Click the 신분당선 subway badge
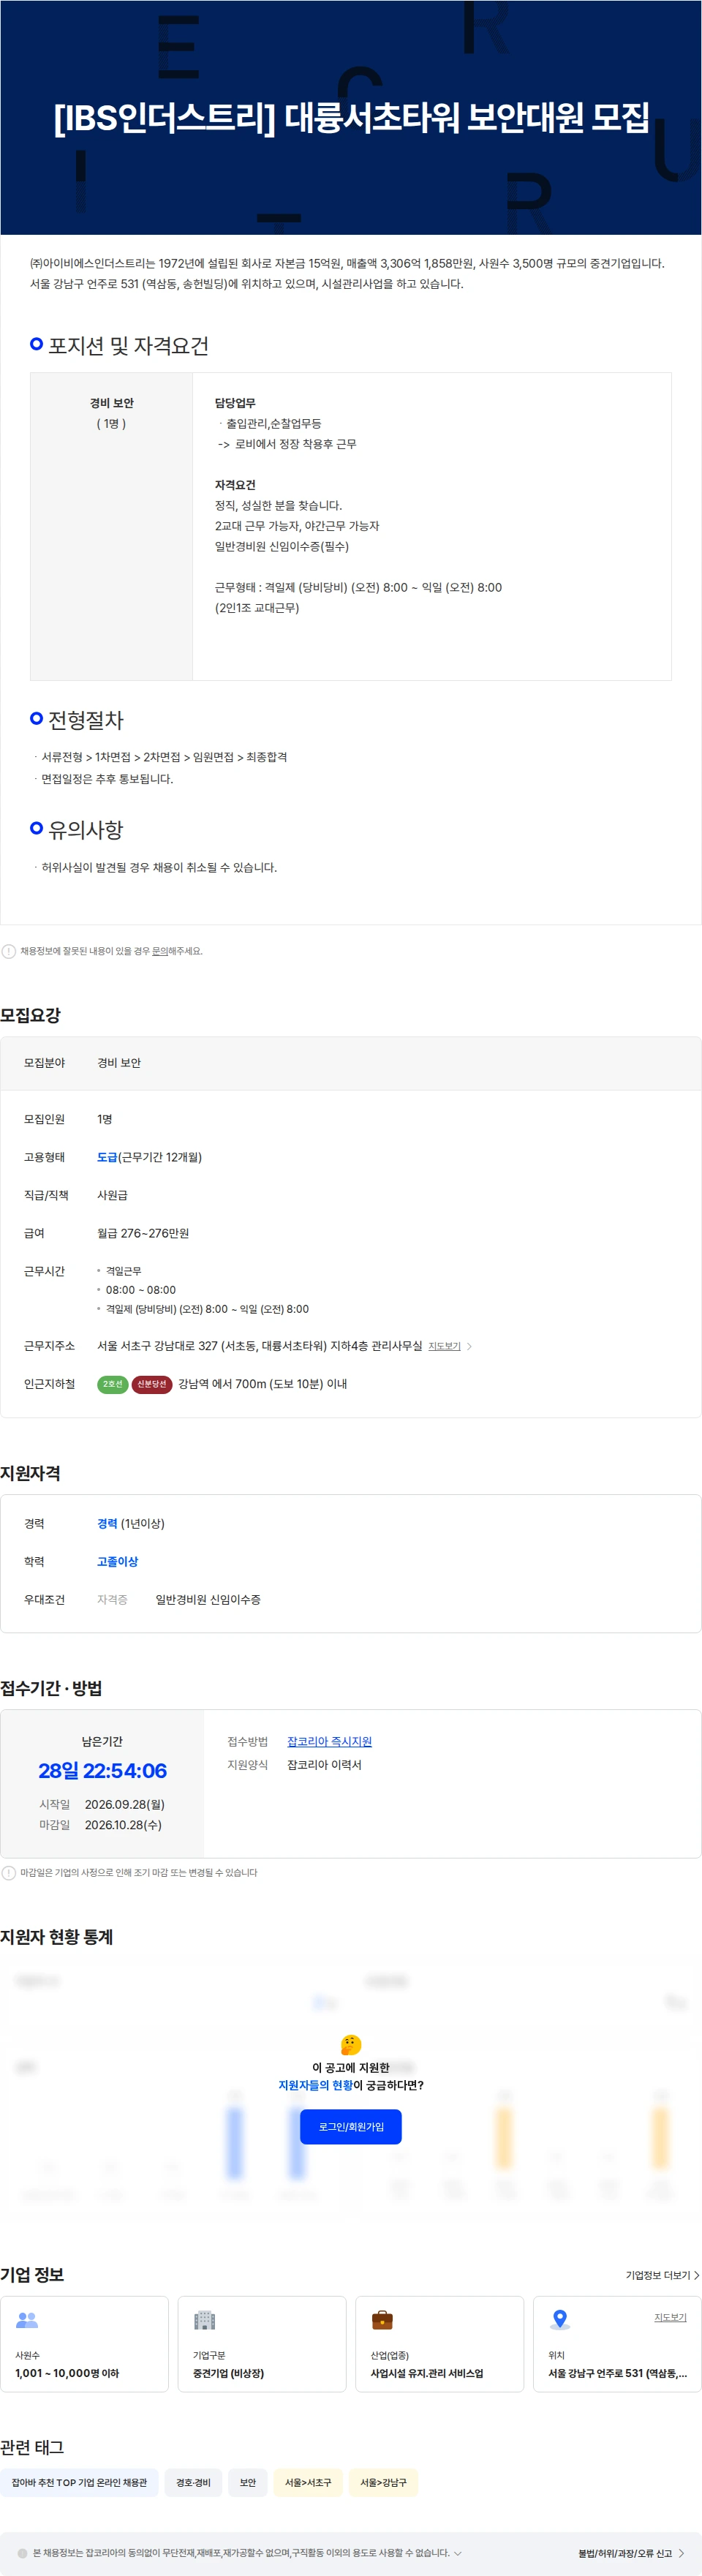702x2576 pixels. pos(152,1384)
